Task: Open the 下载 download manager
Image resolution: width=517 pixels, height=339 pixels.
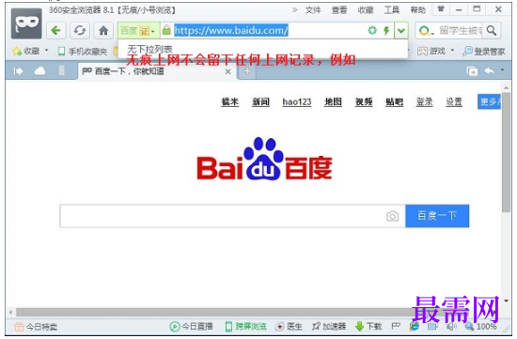Action: click(368, 327)
